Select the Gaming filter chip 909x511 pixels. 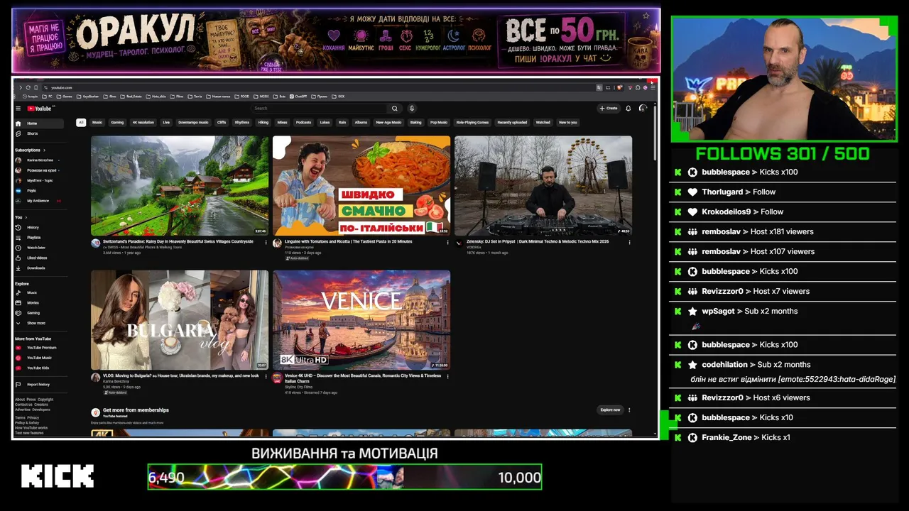(117, 122)
